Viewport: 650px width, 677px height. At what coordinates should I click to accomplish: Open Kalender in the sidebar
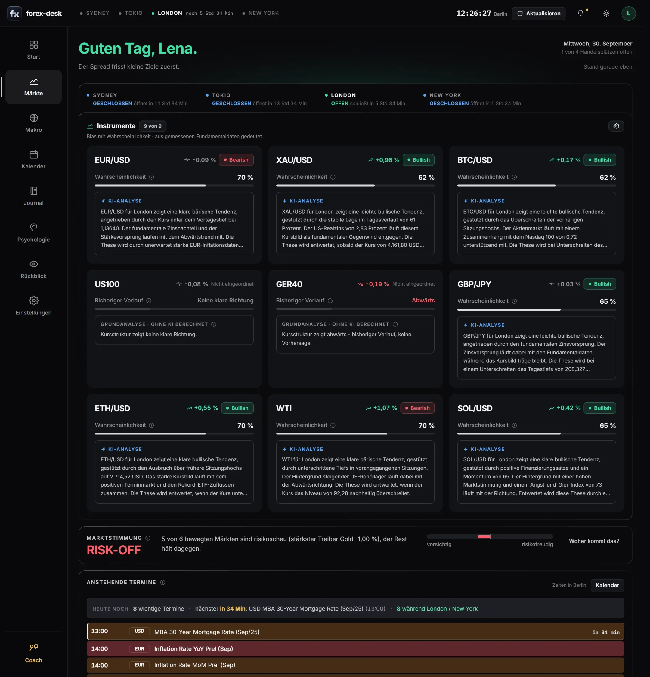click(33, 160)
